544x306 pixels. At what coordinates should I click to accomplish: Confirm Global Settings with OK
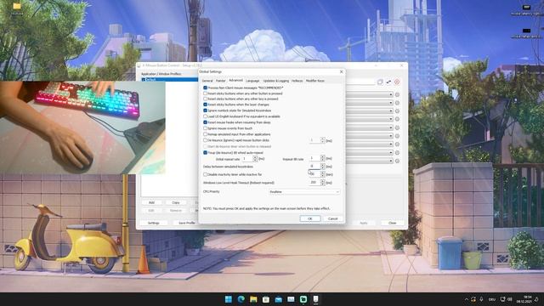pyautogui.click(x=309, y=218)
